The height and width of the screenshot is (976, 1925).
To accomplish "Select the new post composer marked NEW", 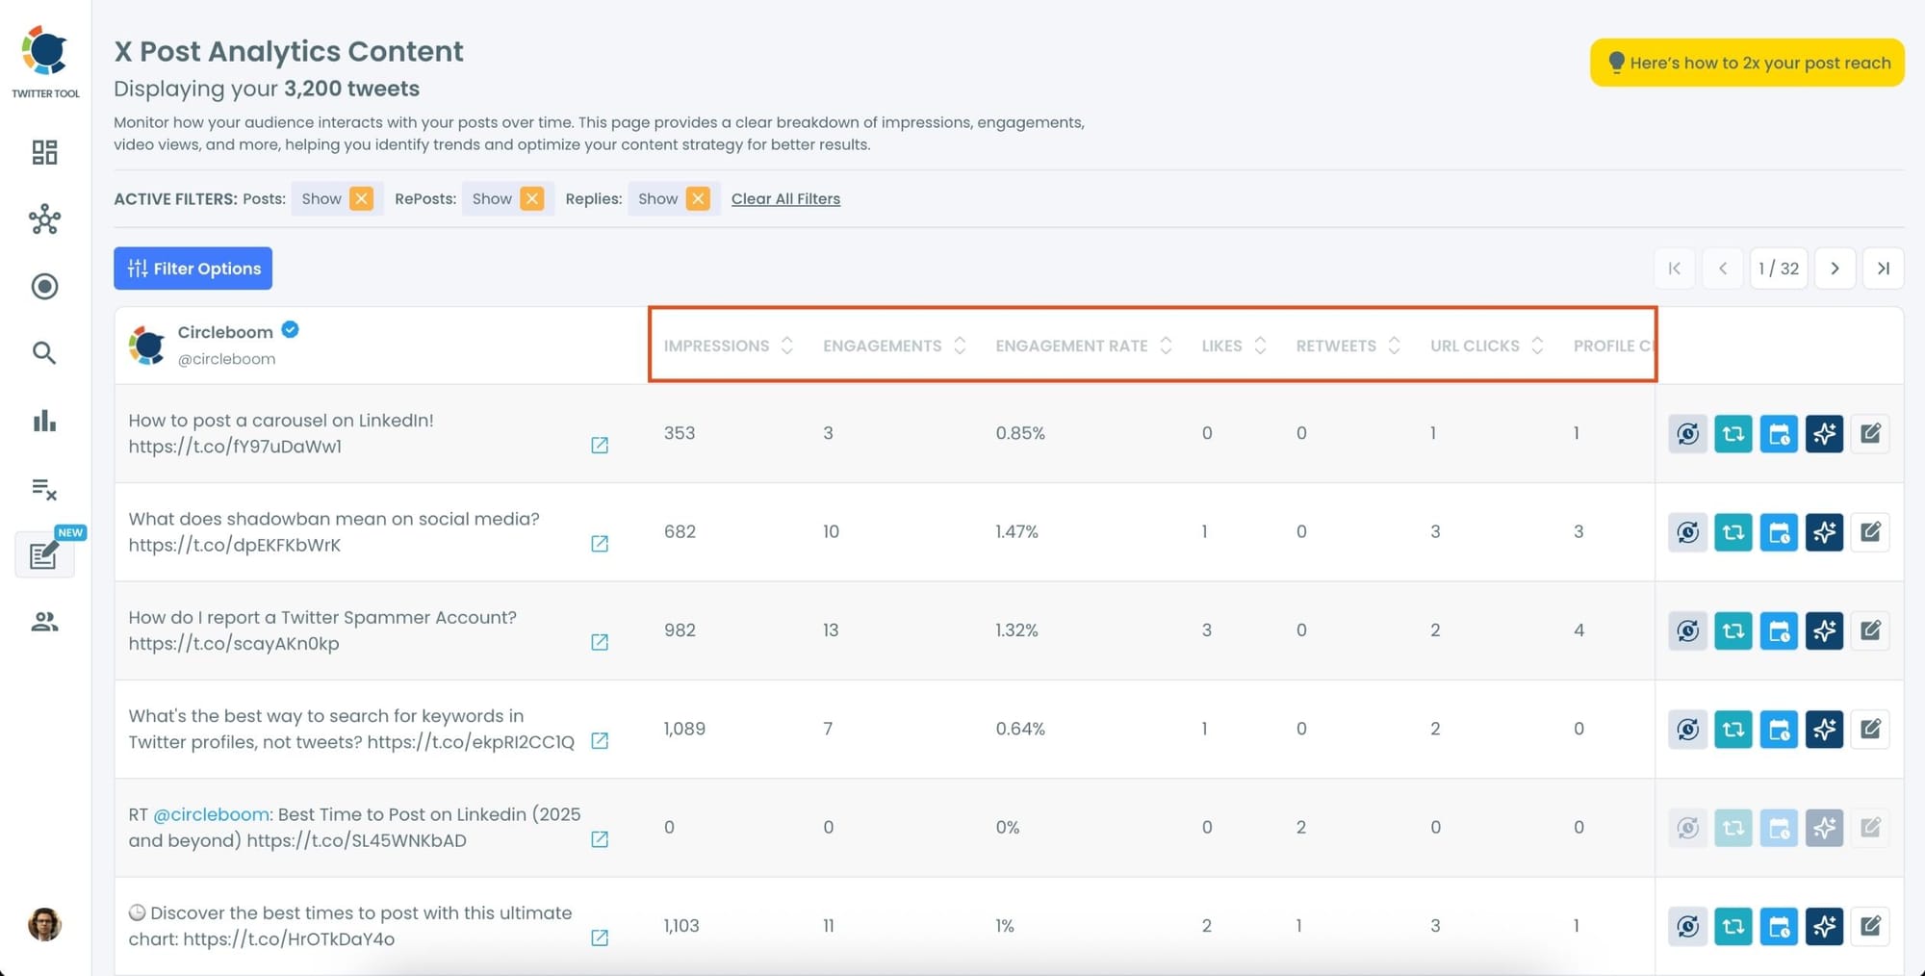I will point(44,555).
